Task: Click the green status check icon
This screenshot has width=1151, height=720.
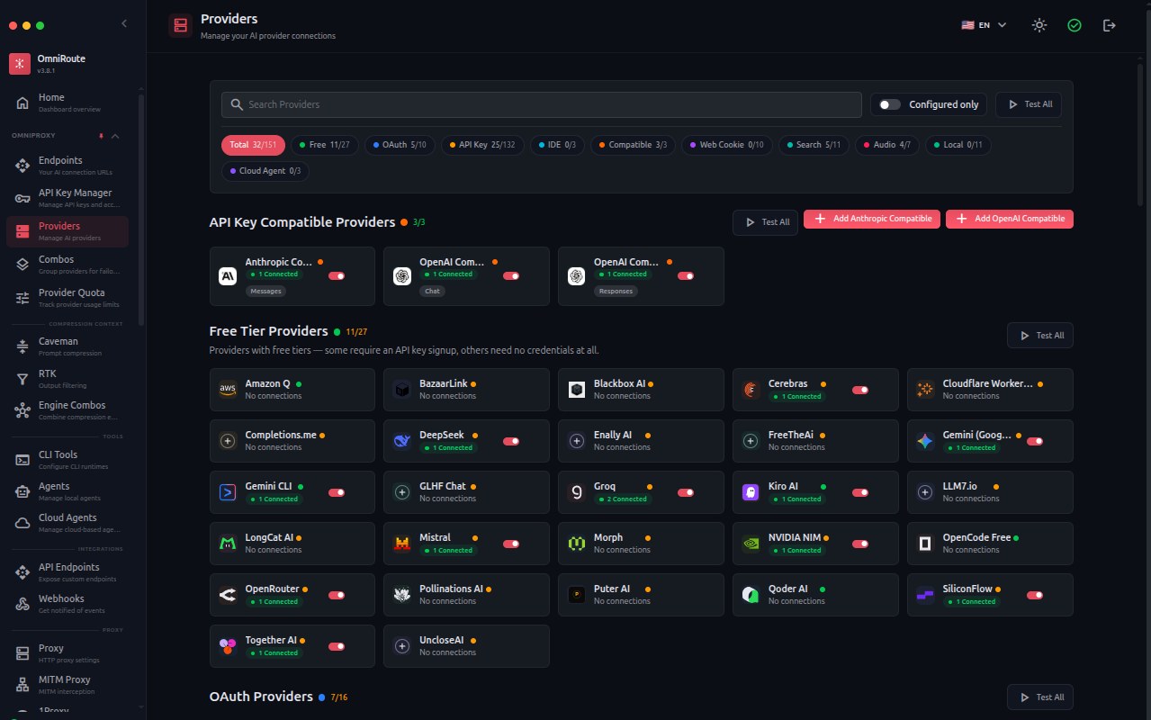Action: coord(1075,25)
